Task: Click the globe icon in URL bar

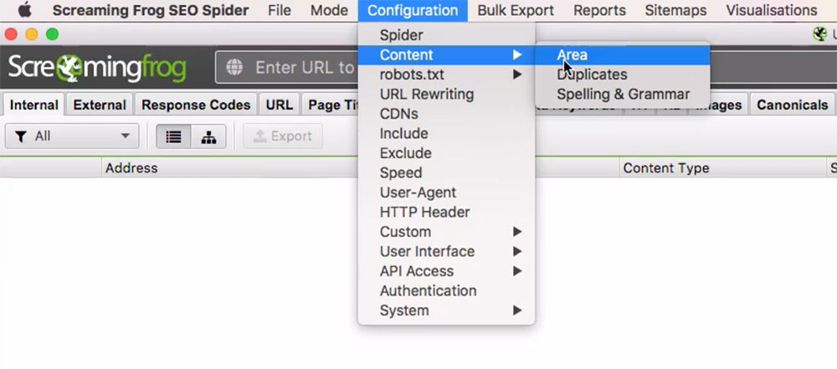Action: [x=234, y=67]
